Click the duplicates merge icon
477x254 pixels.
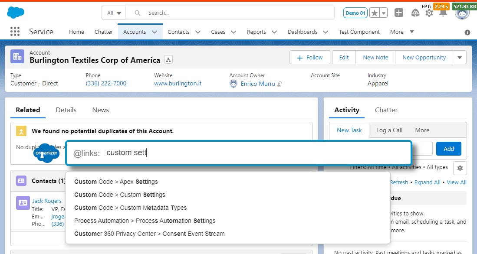21,131
